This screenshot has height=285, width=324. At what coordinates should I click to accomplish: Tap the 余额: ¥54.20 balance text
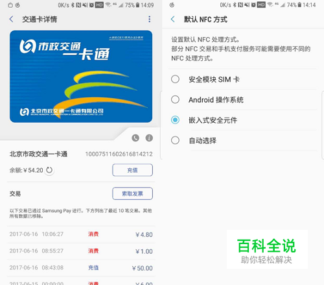(26, 170)
